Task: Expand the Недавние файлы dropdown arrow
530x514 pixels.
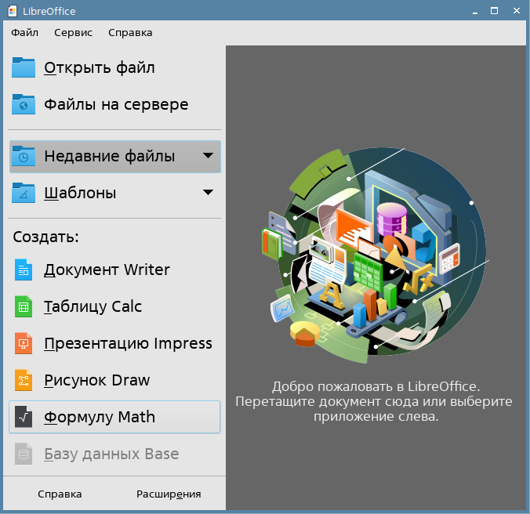Action: tap(208, 156)
